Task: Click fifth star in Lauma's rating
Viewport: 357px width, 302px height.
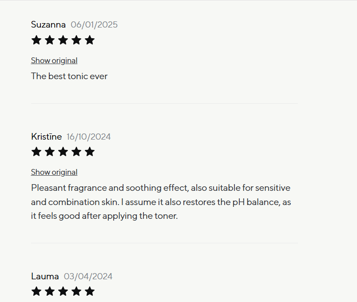Action: coord(90,292)
